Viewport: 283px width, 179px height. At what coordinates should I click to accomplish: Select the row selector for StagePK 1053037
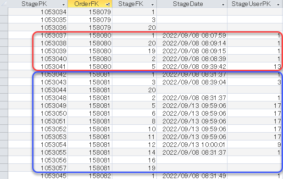[4, 35]
